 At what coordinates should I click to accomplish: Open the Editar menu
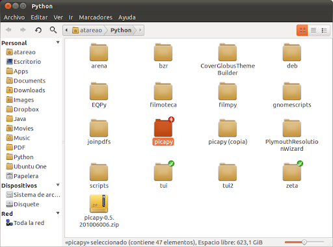pos(39,18)
